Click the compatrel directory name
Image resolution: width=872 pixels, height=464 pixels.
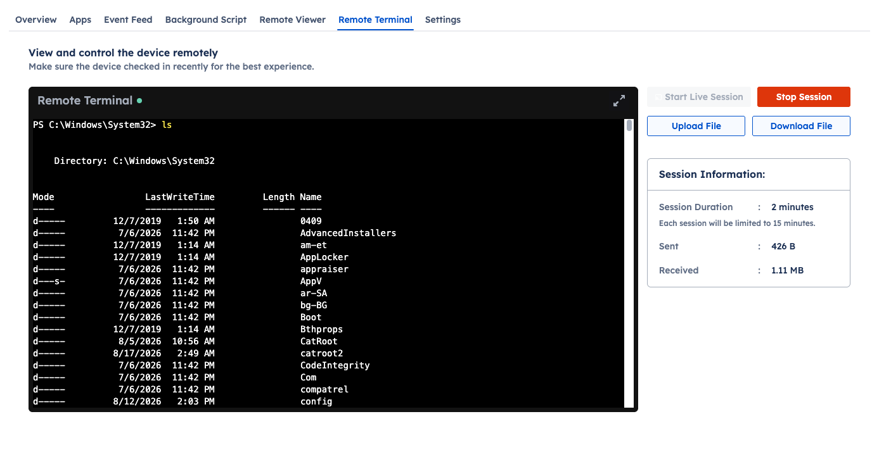(x=324, y=389)
